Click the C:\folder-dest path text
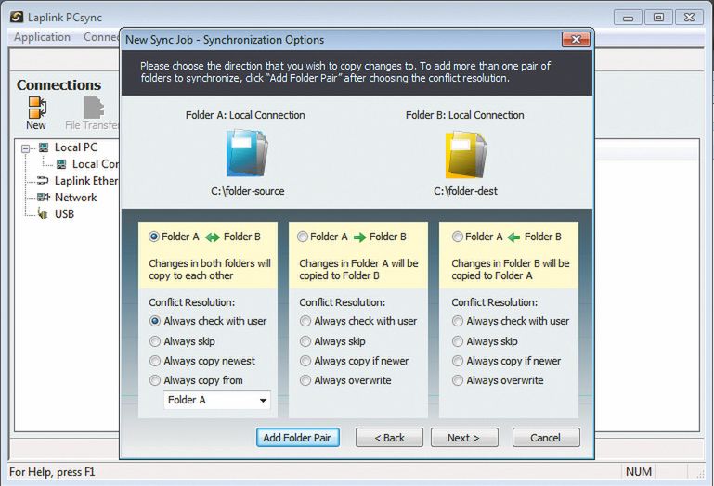The width and height of the screenshot is (714, 486). point(465,191)
